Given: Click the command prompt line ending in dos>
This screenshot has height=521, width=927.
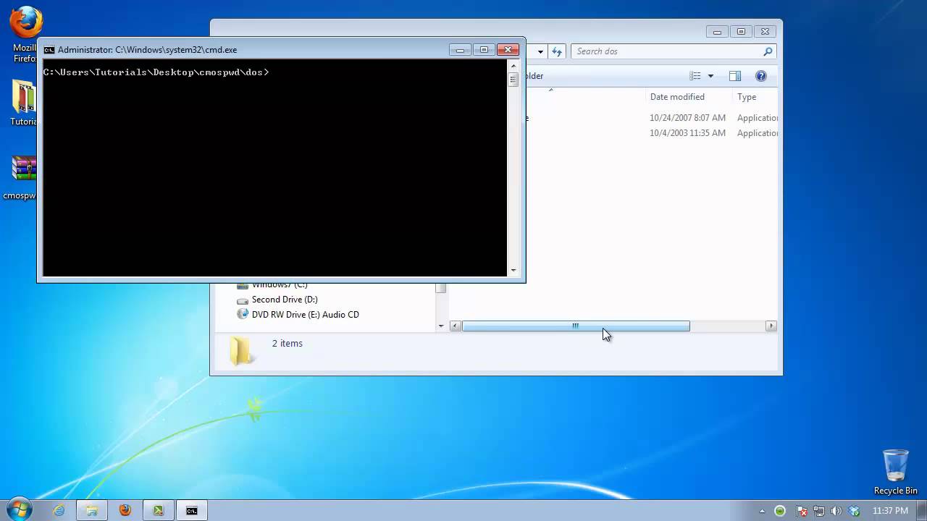Looking at the screenshot, I should (156, 72).
